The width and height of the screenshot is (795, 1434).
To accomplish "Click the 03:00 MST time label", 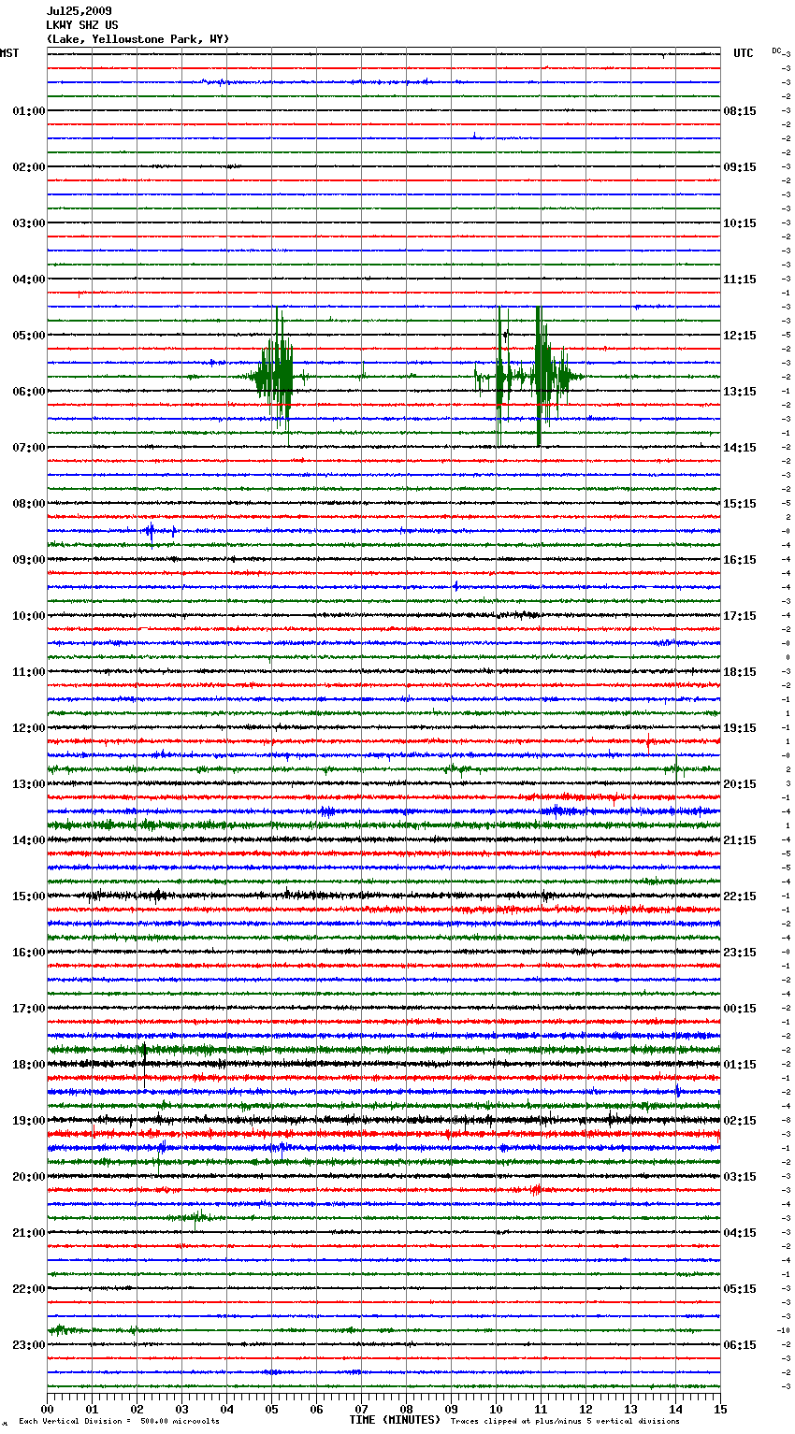I will pos(28,223).
